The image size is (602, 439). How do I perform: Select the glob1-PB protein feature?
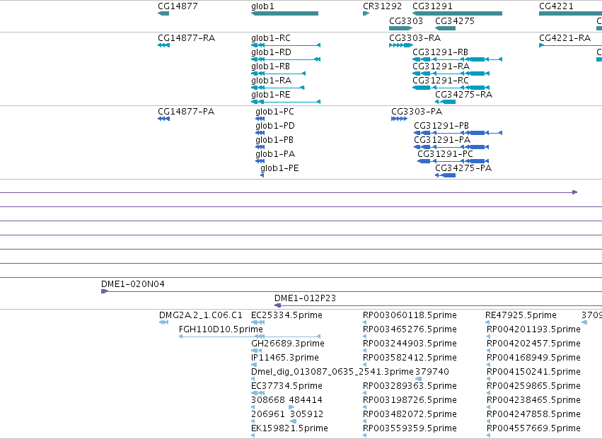point(260,147)
